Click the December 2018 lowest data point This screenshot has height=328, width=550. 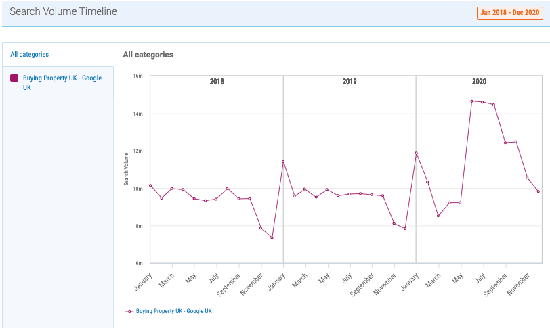click(272, 237)
